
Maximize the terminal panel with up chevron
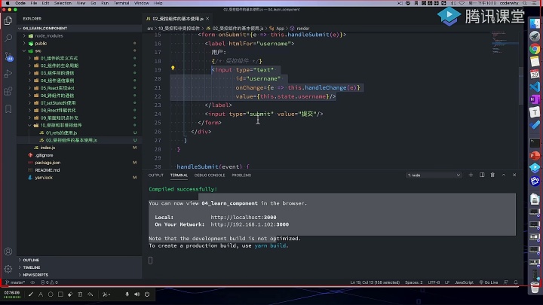[504, 175]
